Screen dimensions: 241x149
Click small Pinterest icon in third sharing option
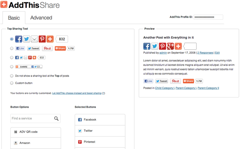[30, 58]
